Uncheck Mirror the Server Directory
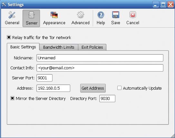175x138 pixels. [12, 98]
